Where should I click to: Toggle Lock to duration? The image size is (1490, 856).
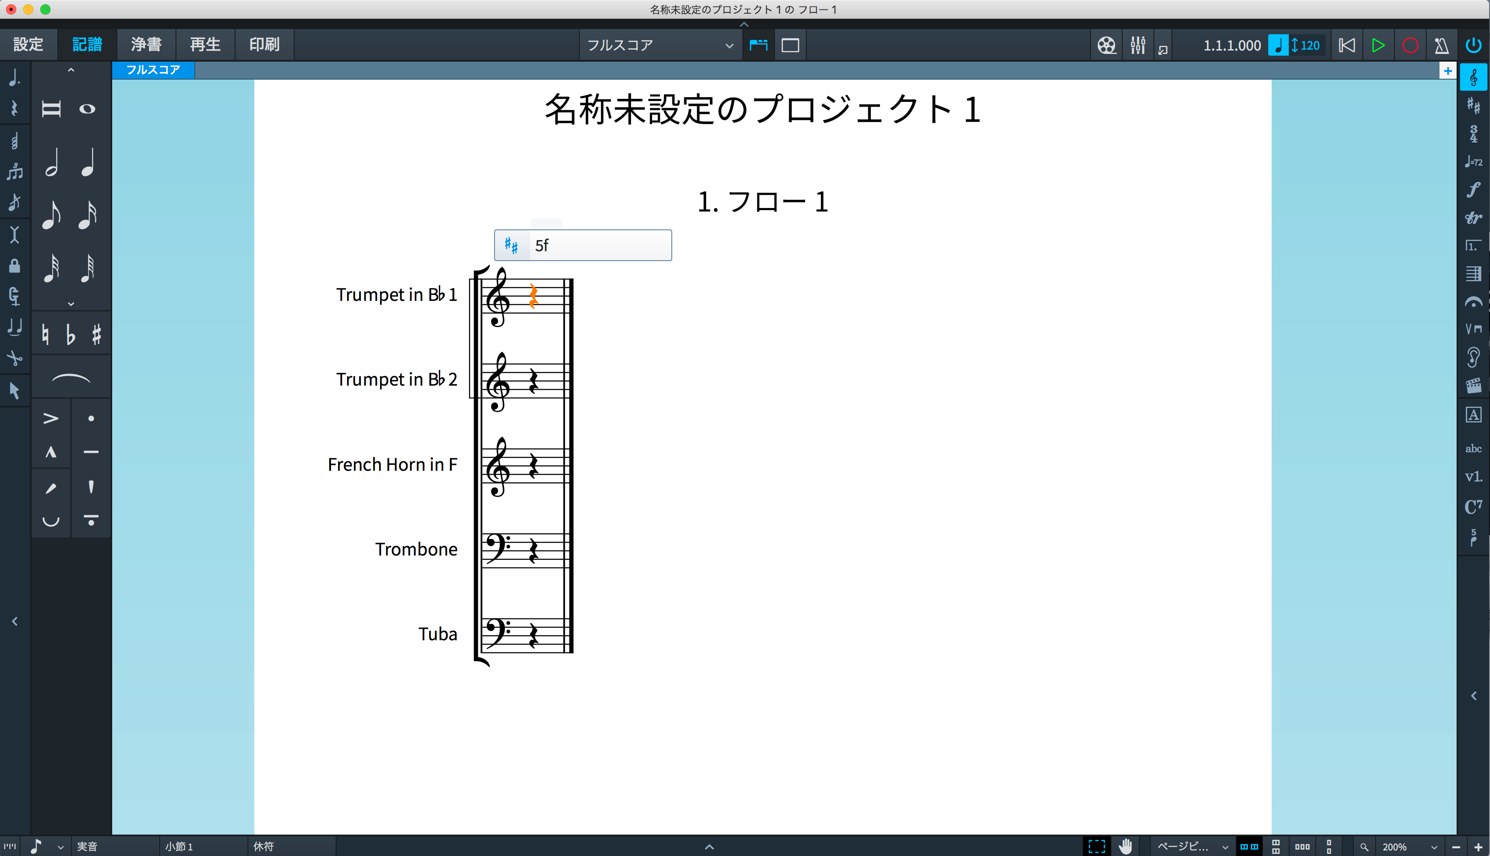15,266
